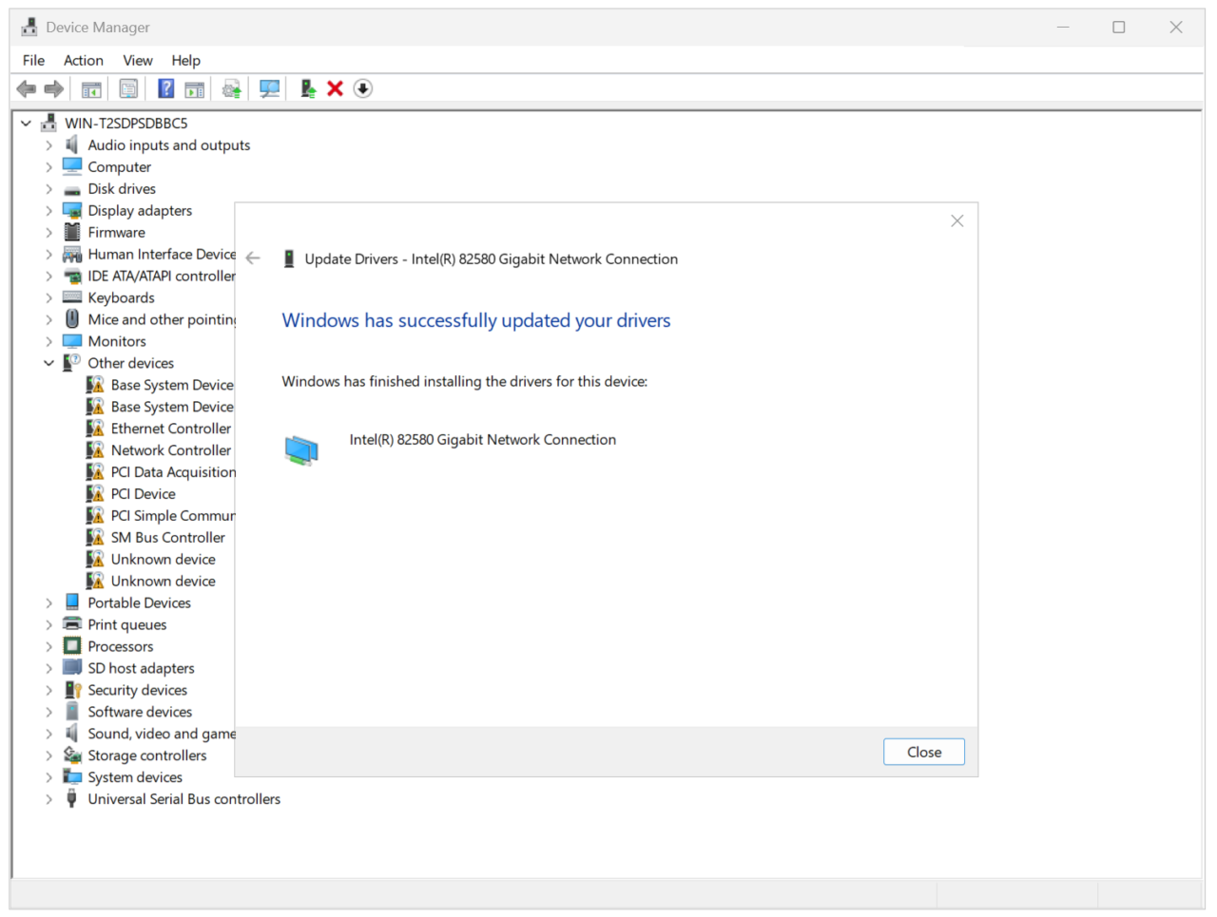
Task: Select the PCI Device entry
Action: 143,493
